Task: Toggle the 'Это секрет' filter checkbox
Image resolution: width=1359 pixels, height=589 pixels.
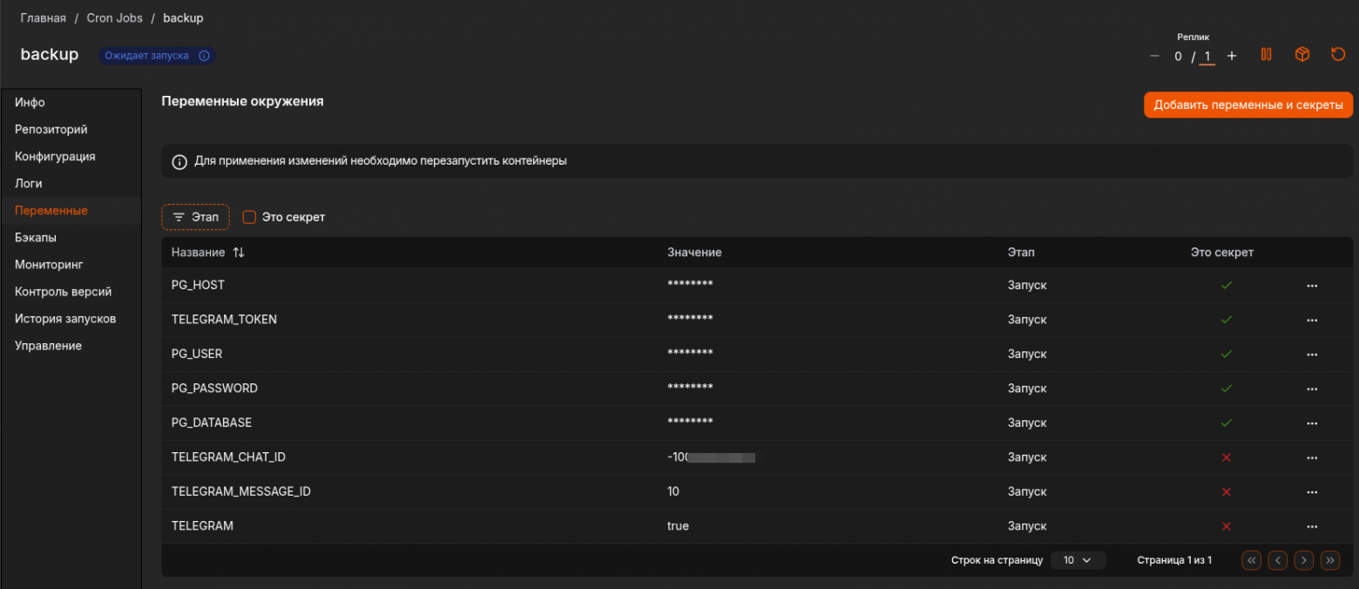Action: pyautogui.click(x=249, y=217)
